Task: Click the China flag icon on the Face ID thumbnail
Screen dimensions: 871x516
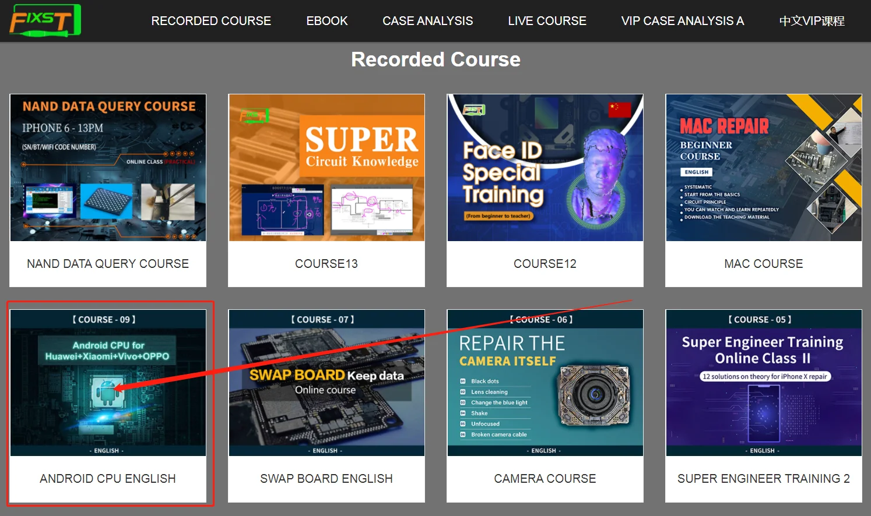Action: pos(620,109)
